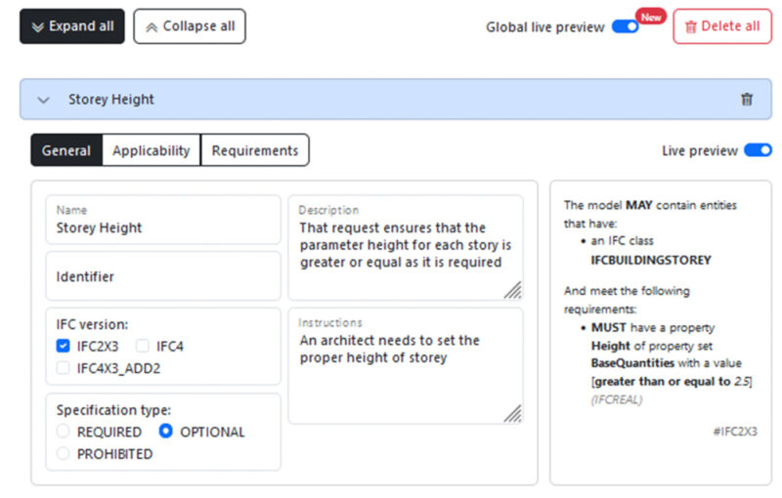Image resolution: width=782 pixels, height=498 pixels.
Task: Click the 'Specification type:' label
Action: click(x=113, y=410)
